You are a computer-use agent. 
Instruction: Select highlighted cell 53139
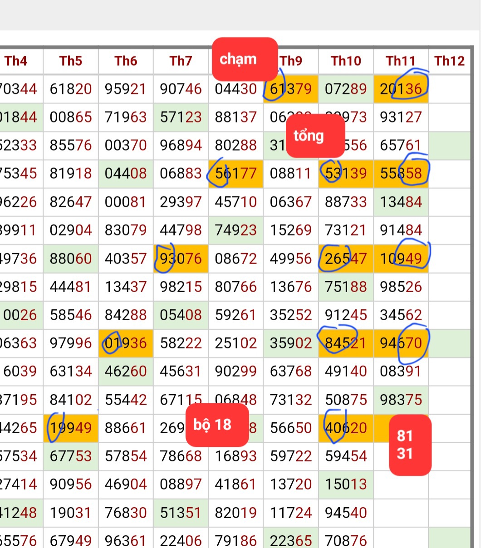[x=346, y=173]
